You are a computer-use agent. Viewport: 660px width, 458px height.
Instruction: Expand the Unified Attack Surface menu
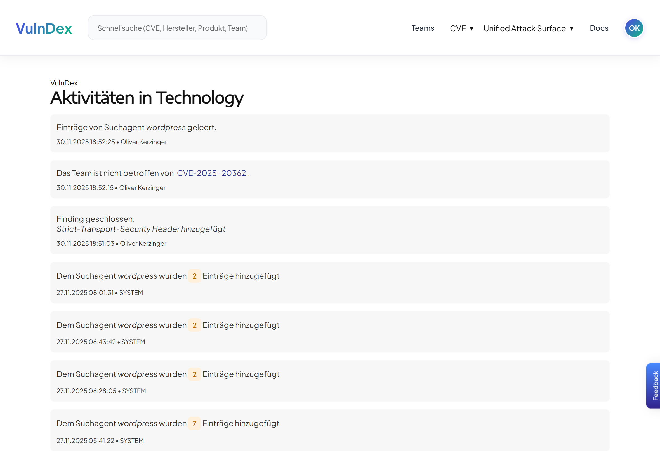pyautogui.click(x=524, y=28)
